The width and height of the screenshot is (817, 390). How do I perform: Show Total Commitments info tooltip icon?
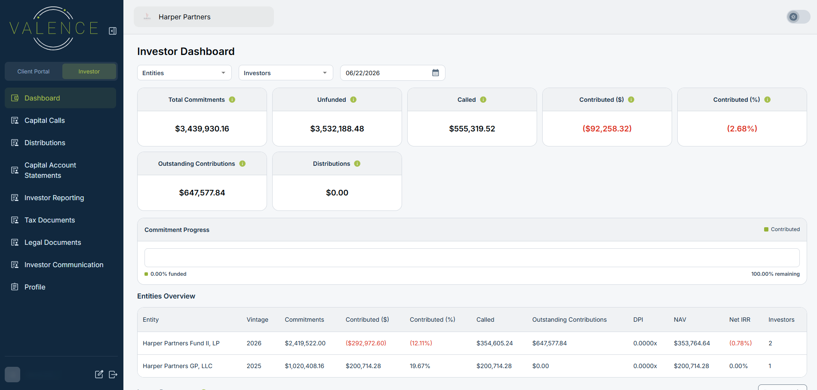click(232, 100)
